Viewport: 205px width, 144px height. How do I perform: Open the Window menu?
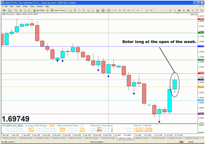(40, 6)
